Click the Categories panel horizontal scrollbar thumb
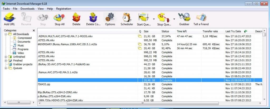The width and height of the screenshot is (270, 109). pos(19,102)
